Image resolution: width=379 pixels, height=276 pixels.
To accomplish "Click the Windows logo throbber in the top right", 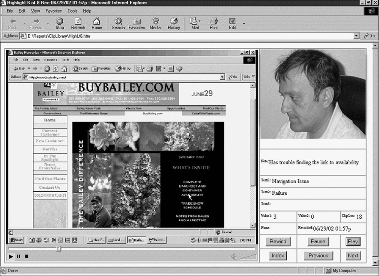I will pyautogui.click(x=371, y=11).
